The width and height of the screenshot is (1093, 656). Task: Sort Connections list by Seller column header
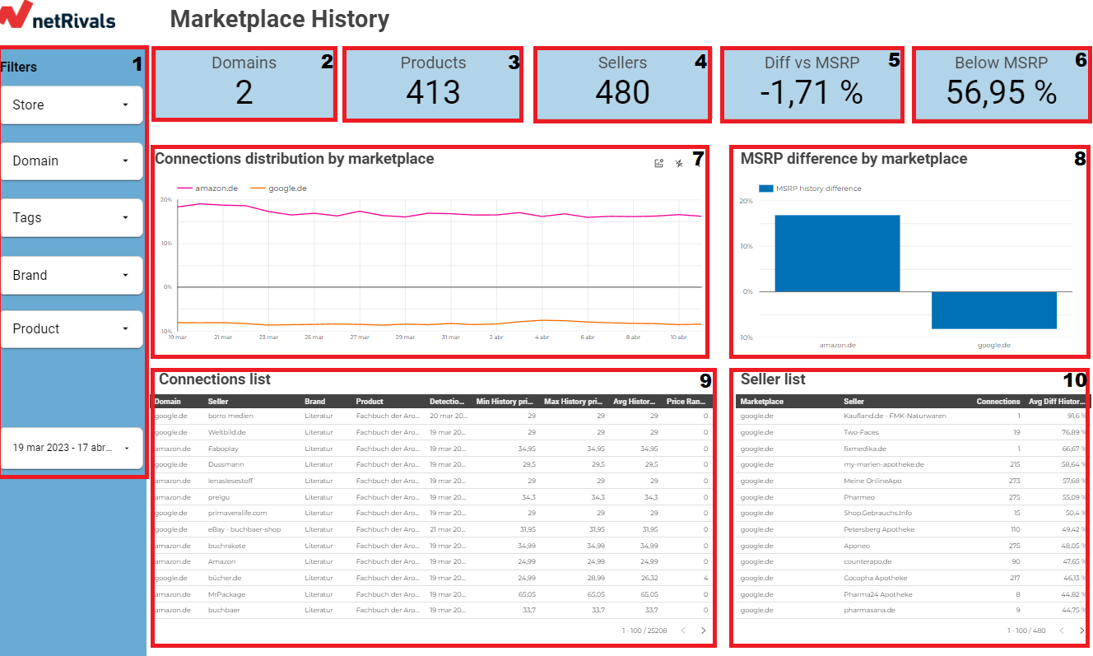(218, 402)
